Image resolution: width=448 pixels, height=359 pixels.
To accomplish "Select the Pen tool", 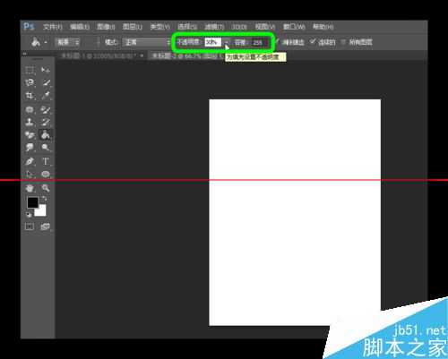I will 30,161.
